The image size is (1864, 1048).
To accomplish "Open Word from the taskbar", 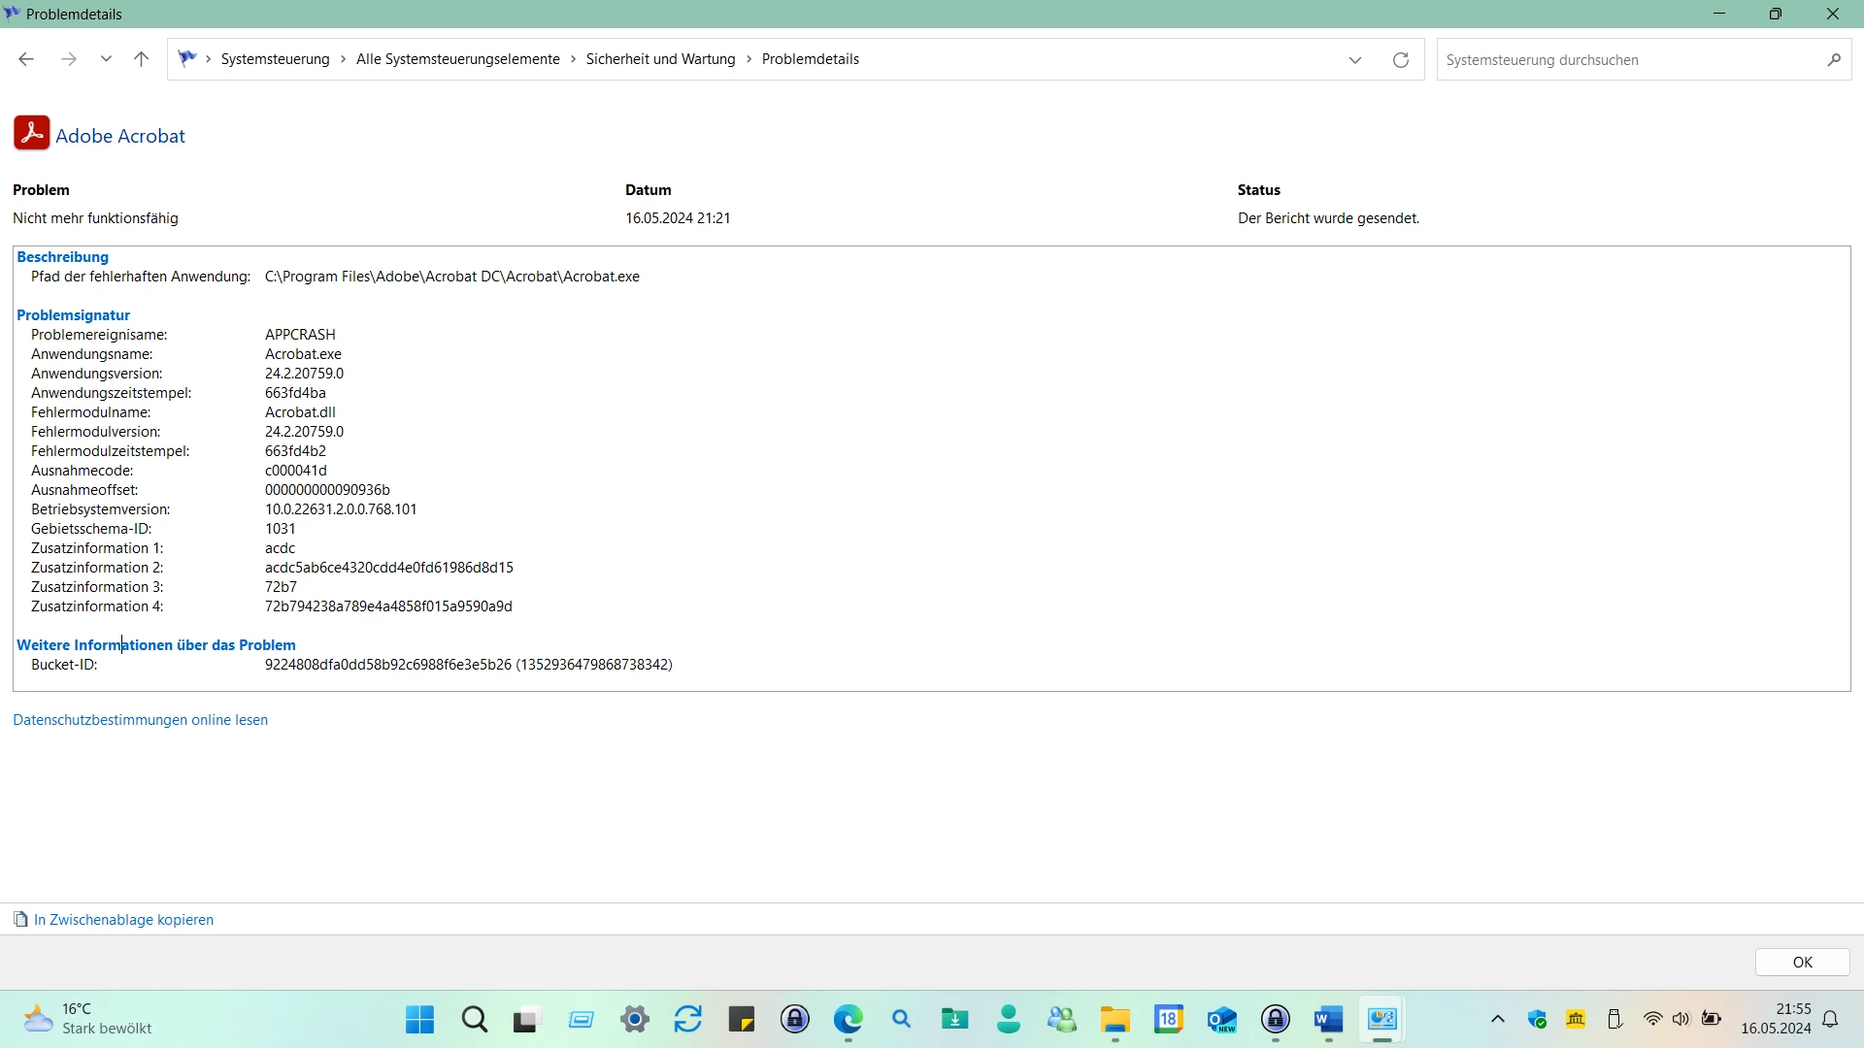I will [x=1327, y=1020].
